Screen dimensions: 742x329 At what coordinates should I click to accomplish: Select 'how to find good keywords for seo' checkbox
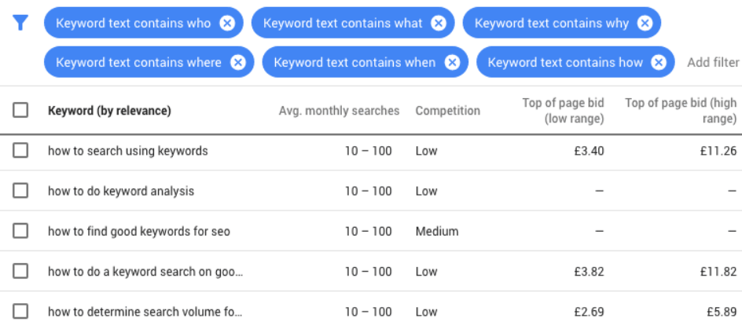coord(20,231)
